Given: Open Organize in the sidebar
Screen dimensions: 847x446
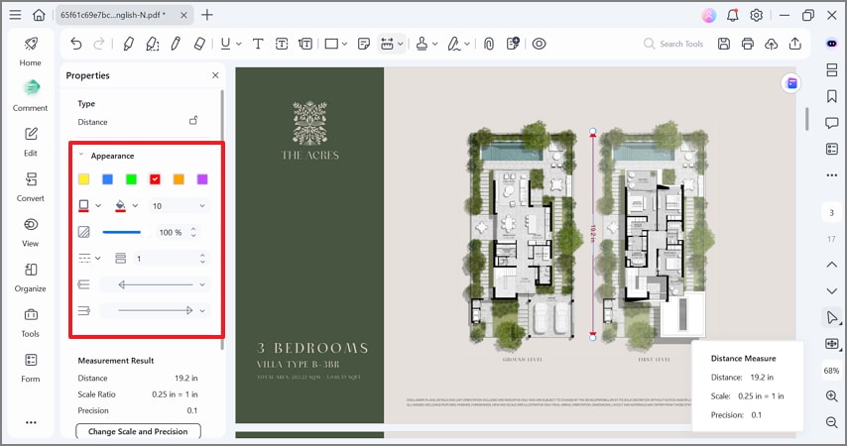Looking at the screenshot, I should click(30, 277).
